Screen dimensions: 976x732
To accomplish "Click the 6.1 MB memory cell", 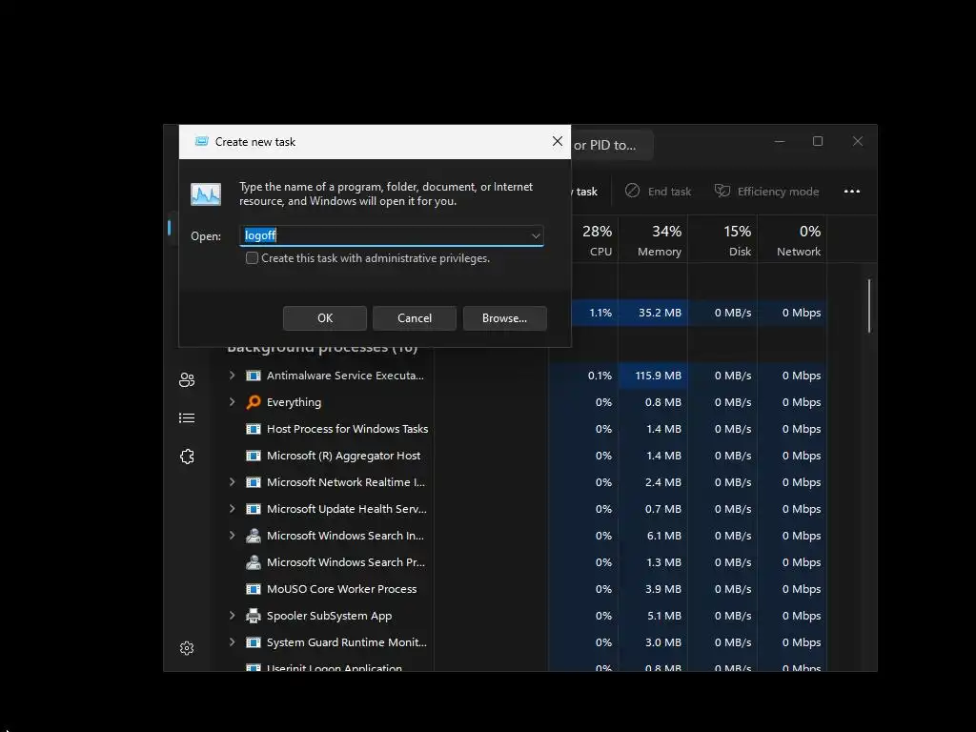I will (654, 536).
